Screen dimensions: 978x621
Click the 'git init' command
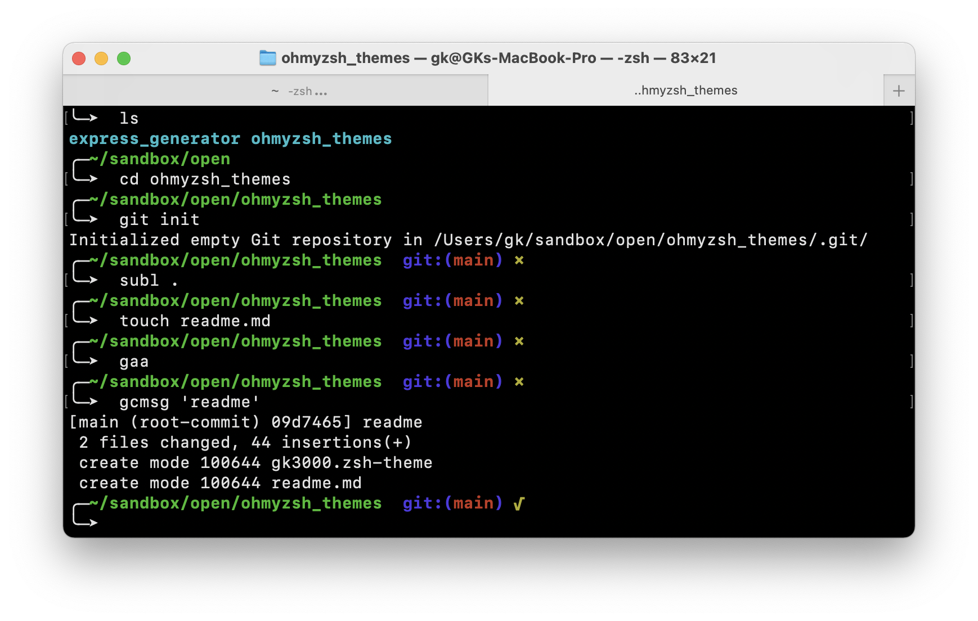159,220
